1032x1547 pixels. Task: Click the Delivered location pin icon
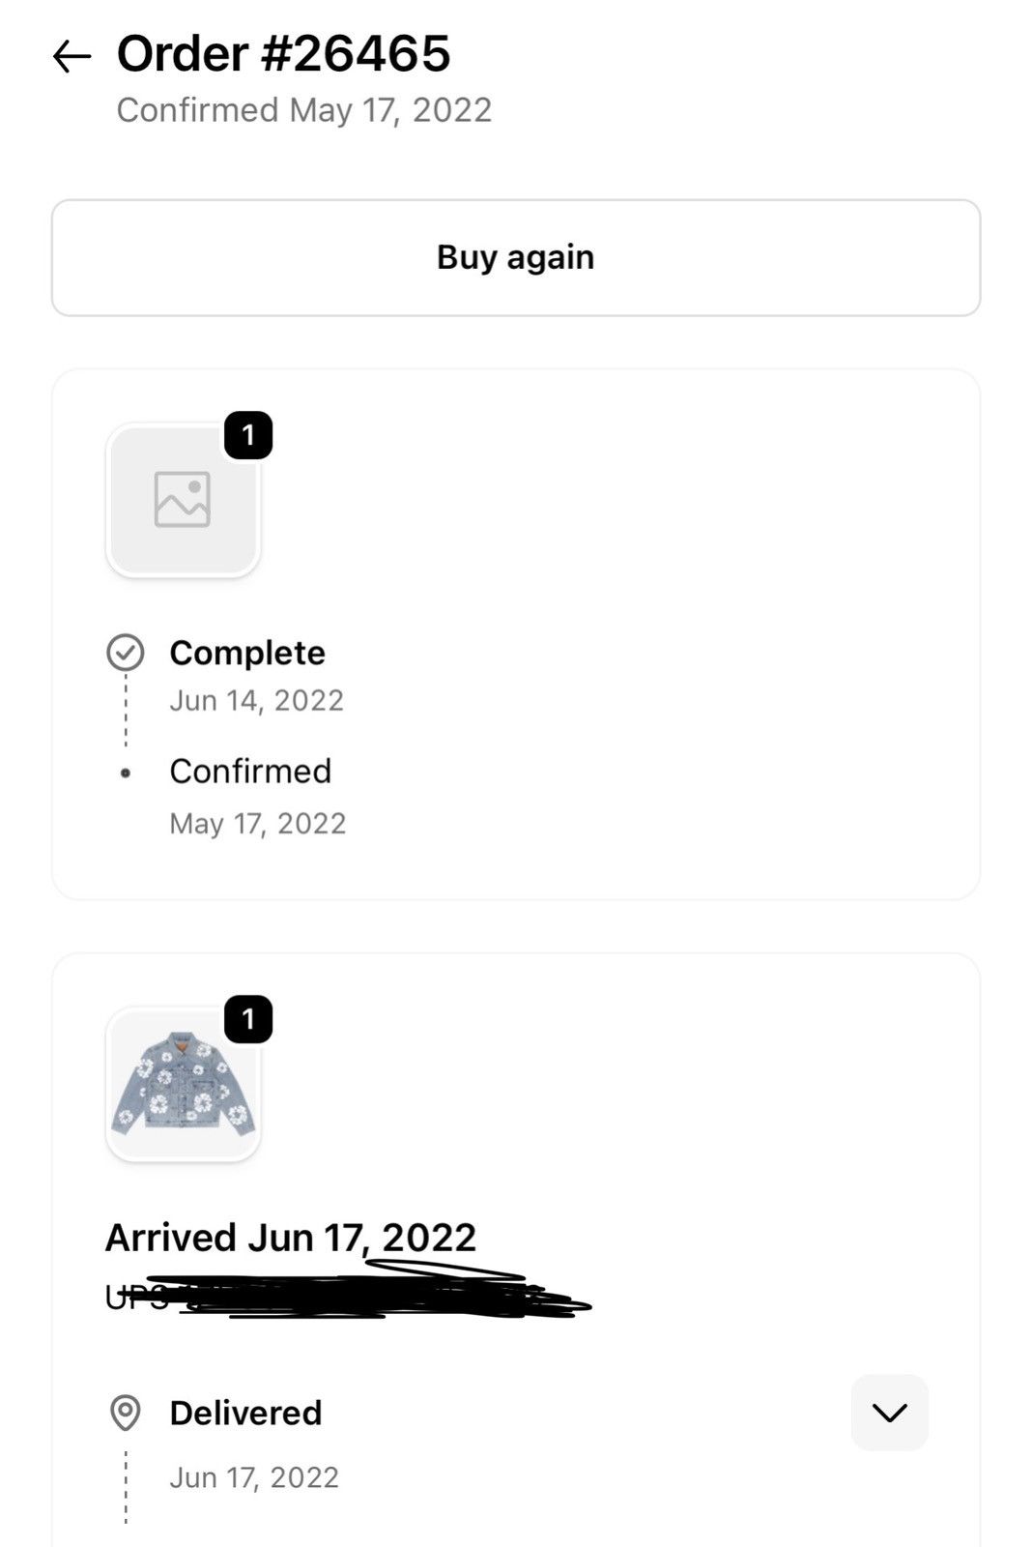(126, 1413)
